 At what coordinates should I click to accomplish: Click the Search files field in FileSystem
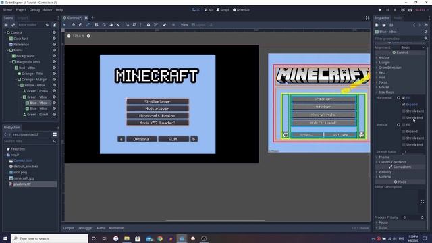tap(30, 141)
